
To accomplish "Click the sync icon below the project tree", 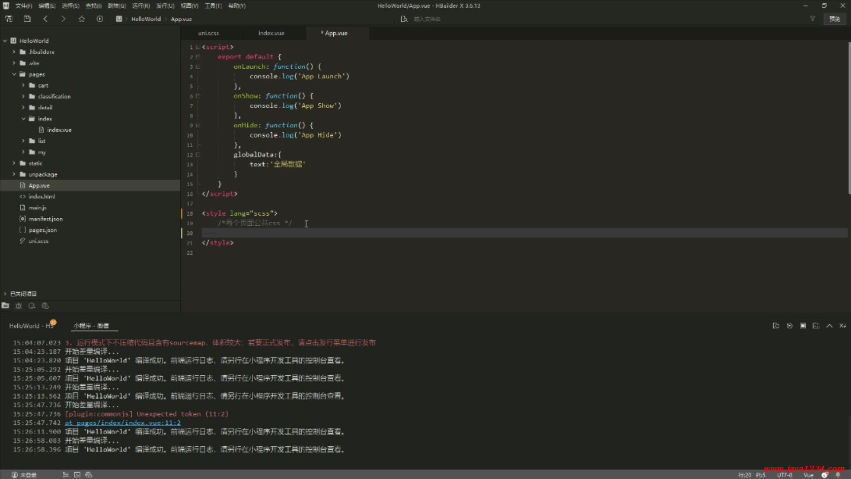I will click(x=32, y=306).
